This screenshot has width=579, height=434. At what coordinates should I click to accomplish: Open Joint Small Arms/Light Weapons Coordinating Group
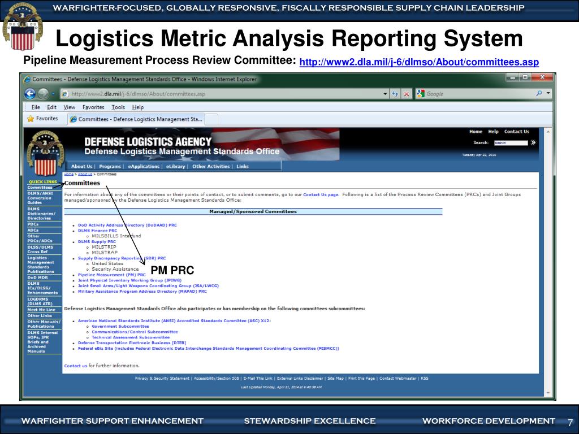coord(149,286)
